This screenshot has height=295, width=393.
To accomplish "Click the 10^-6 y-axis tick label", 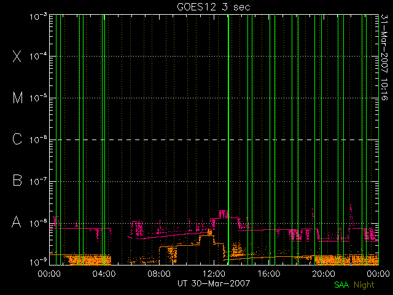I will [x=38, y=140].
